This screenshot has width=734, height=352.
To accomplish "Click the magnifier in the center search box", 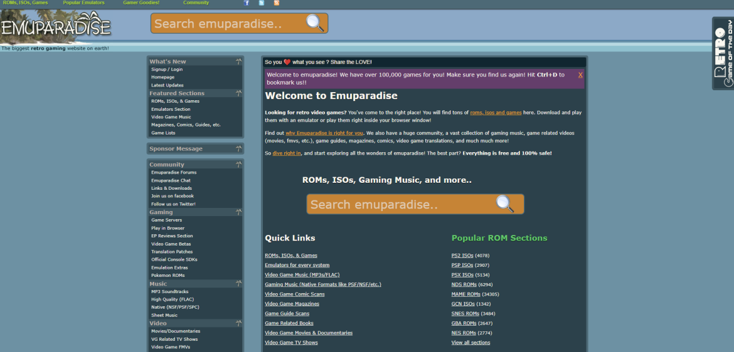I will (505, 204).
